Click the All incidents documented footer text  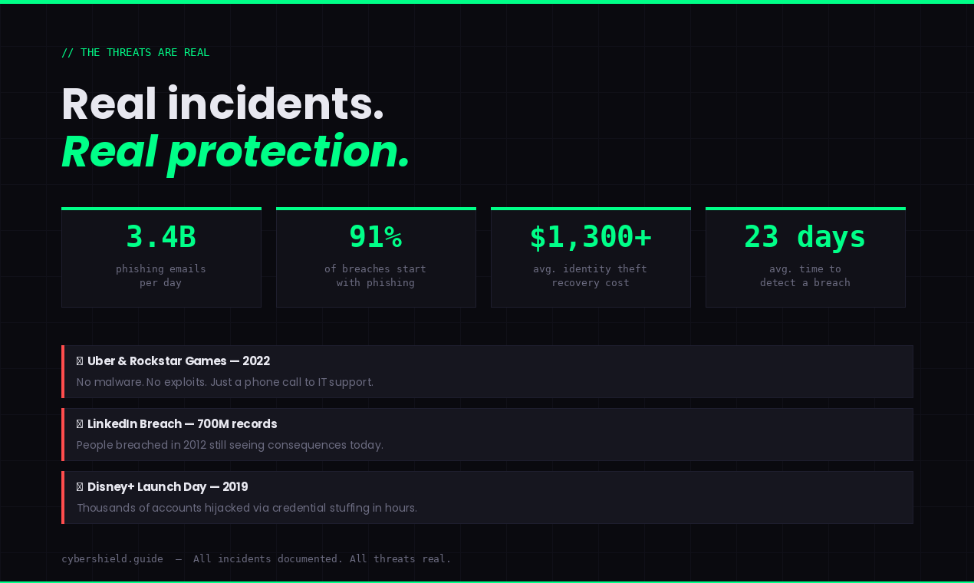tap(322, 558)
